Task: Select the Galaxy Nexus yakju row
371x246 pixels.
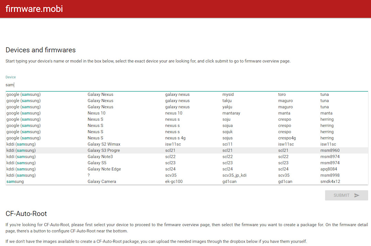Action: point(187,107)
